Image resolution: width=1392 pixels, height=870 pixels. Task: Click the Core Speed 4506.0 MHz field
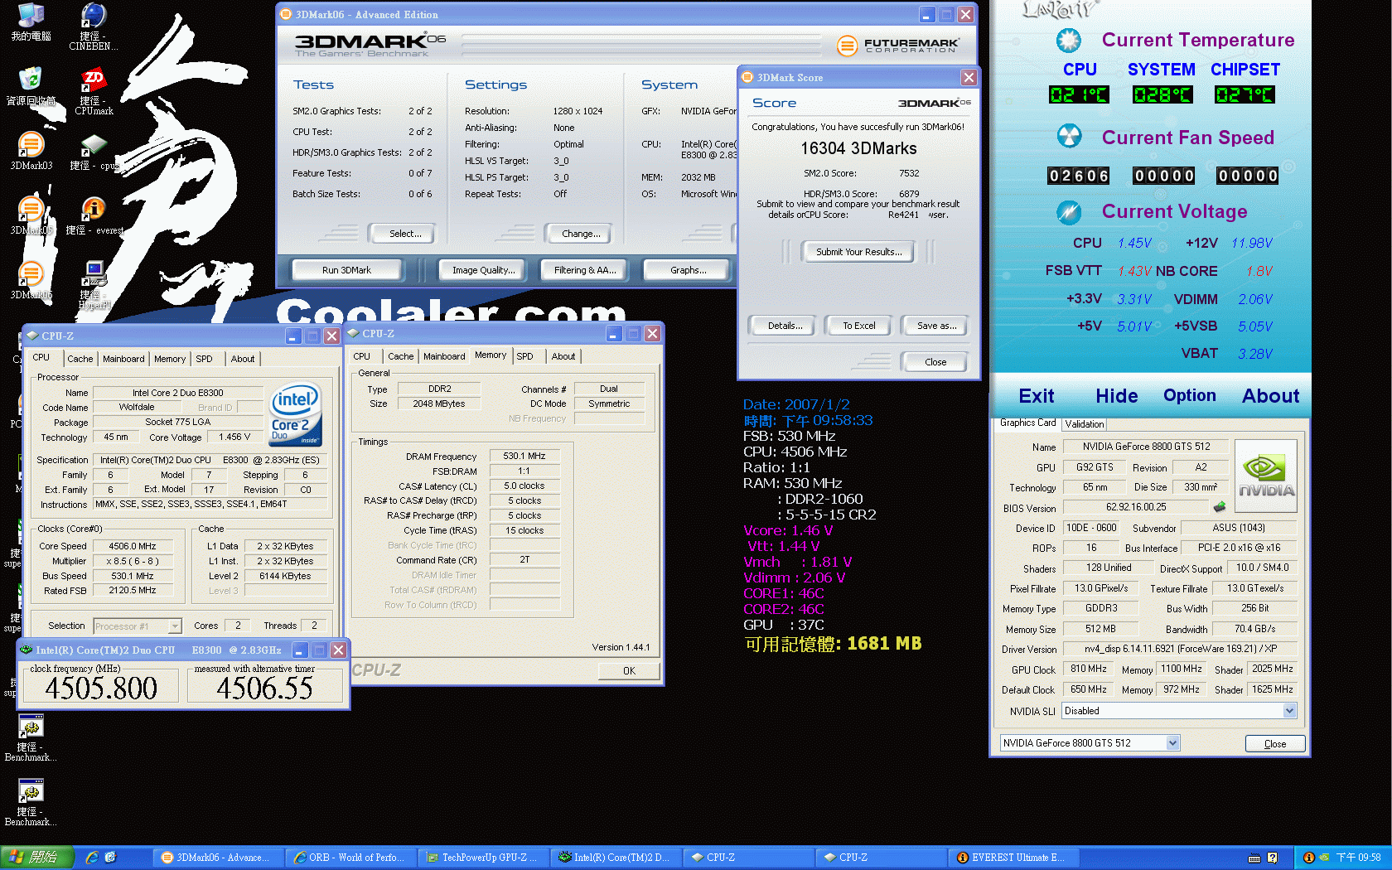pos(133,546)
